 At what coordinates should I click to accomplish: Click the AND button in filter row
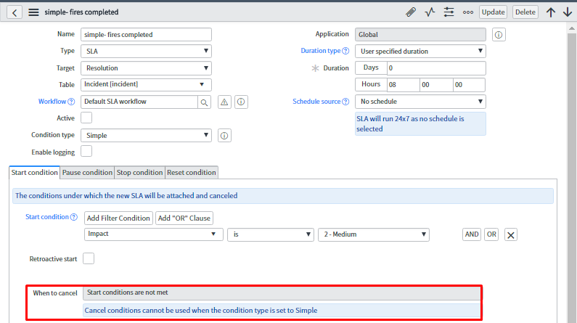coord(472,234)
